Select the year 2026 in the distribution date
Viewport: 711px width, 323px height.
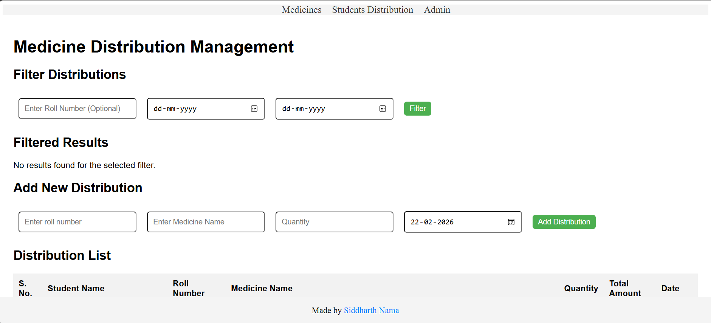pyautogui.click(x=445, y=222)
